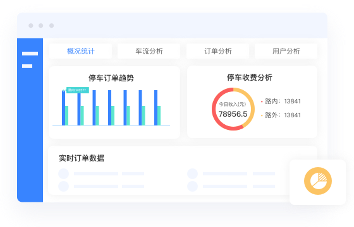This screenshot has height=227, width=354.
Task: Click the orange pie chart icon
Action: [318, 181]
